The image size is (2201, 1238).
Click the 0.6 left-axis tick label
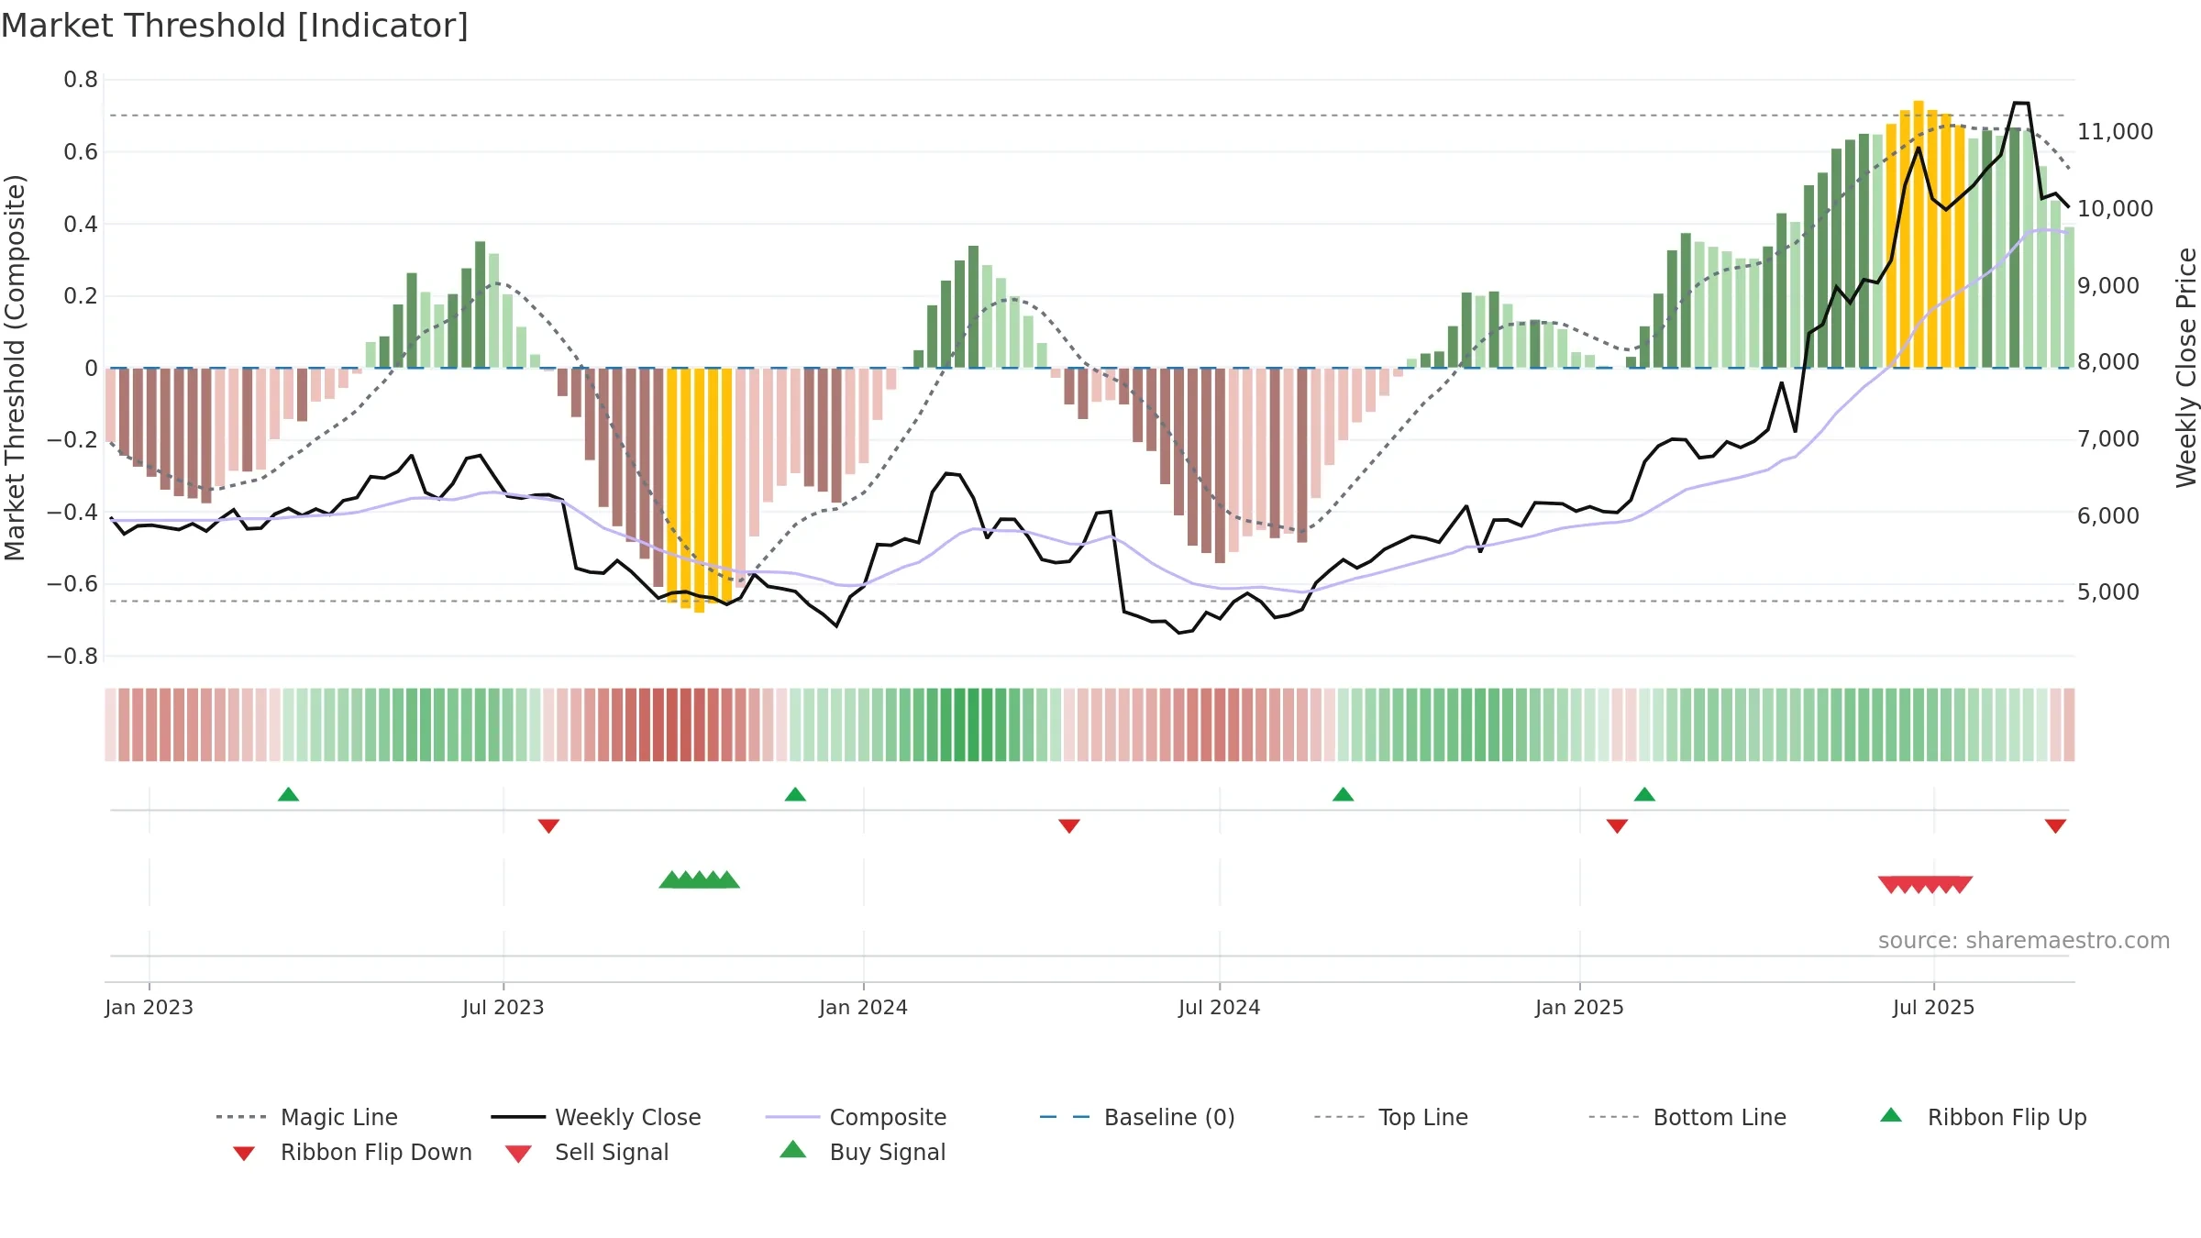(81, 151)
